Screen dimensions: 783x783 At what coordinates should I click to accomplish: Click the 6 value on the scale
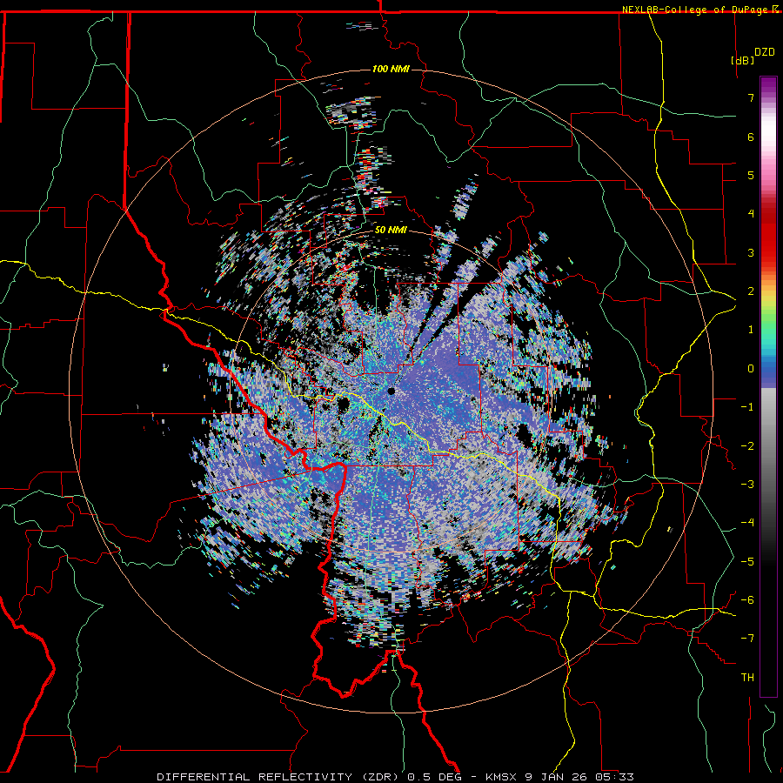[x=751, y=137]
